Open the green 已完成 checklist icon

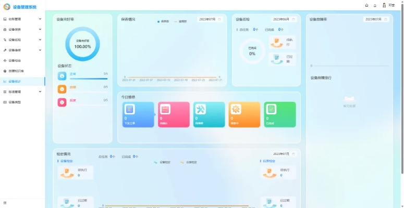coord(271,109)
